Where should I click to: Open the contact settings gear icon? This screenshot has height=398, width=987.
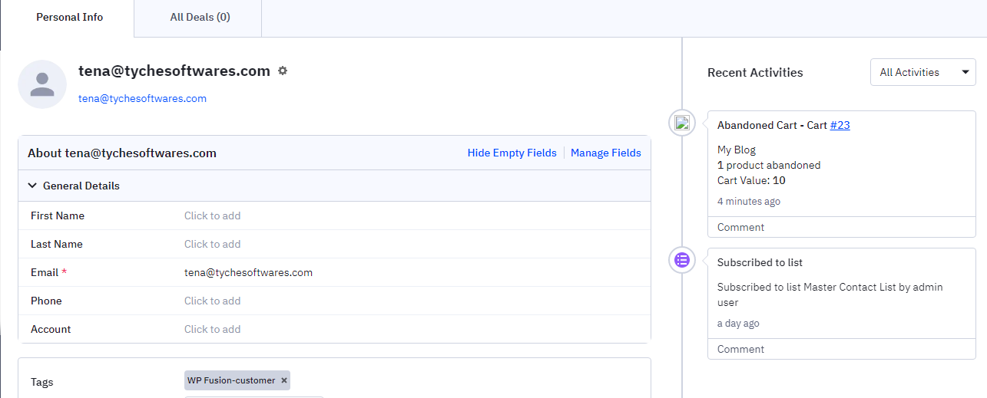point(283,71)
